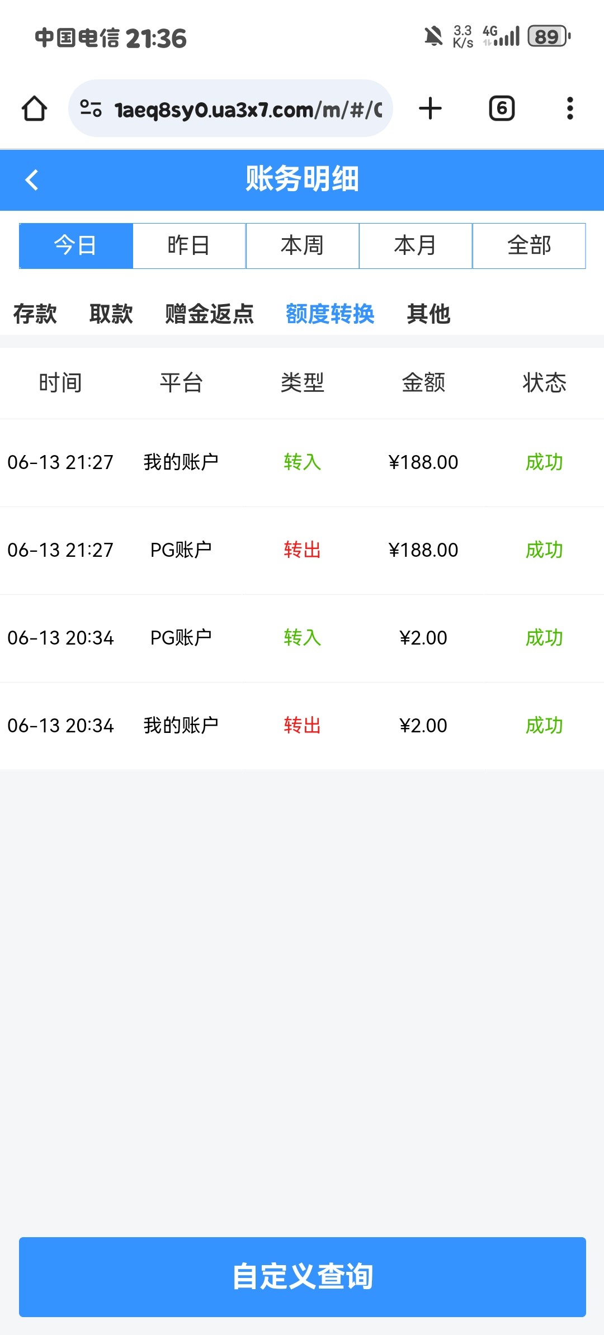Image resolution: width=604 pixels, height=1335 pixels.
Task: Tap the muted notification bell icon
Action: (433, 37)
